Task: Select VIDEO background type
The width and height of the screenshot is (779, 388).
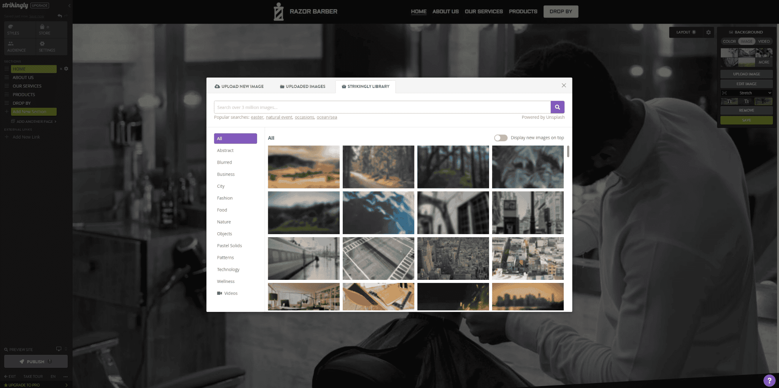Action: pyautogui.click(x=764, y=42)
